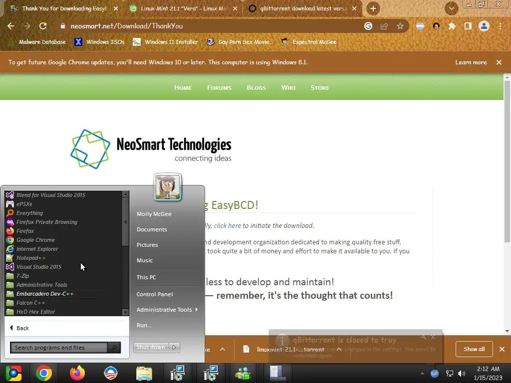Open the Windows ISOs bookmark

(99, 42)
